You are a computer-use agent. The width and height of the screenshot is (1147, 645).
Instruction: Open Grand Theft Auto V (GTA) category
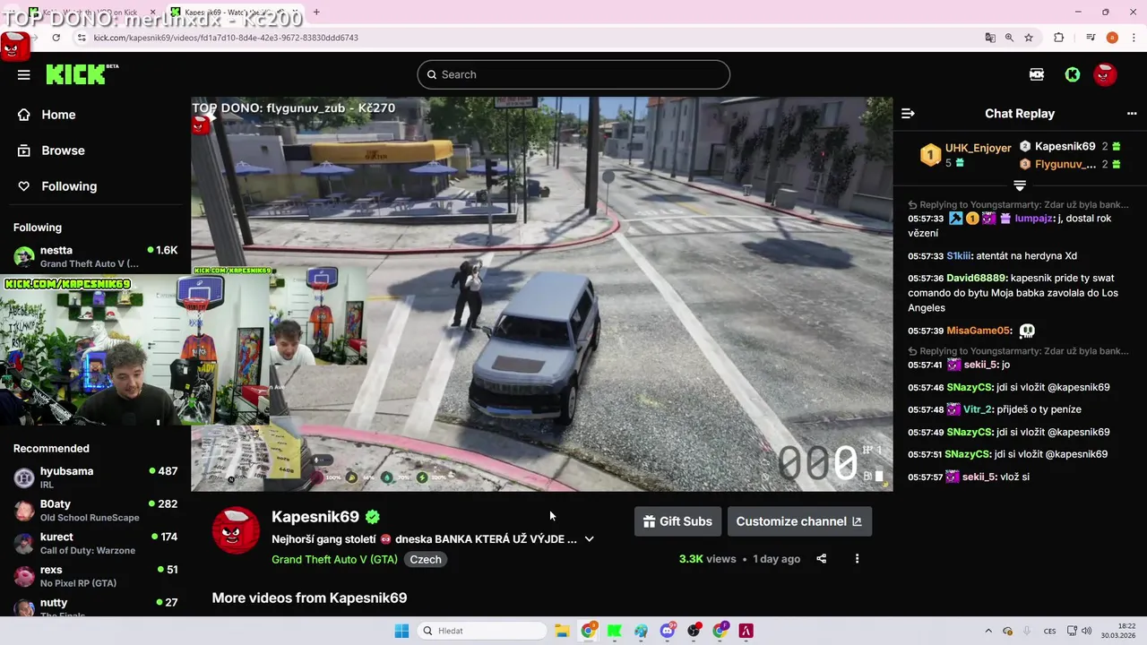334,559
